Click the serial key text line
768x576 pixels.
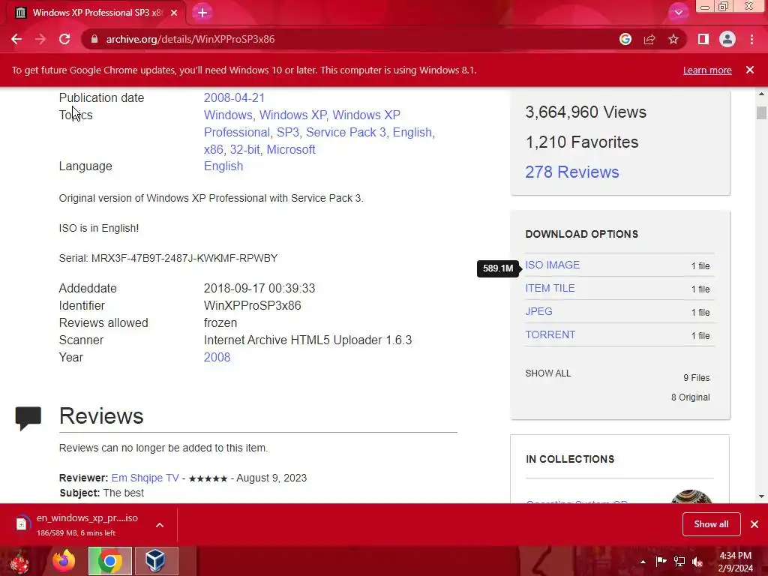coord(168,258)
